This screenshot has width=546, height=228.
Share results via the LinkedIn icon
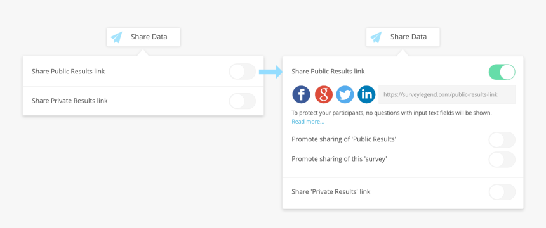pos(367,94)
